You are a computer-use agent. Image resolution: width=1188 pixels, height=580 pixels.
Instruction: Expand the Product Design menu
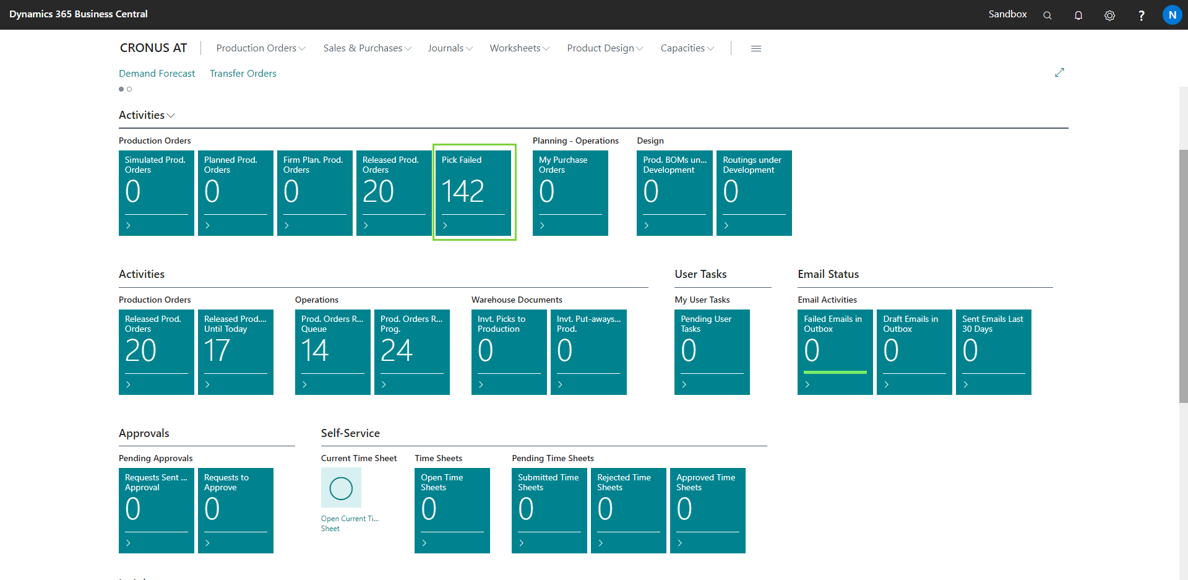pyautogui.click(x=605, y=48)
